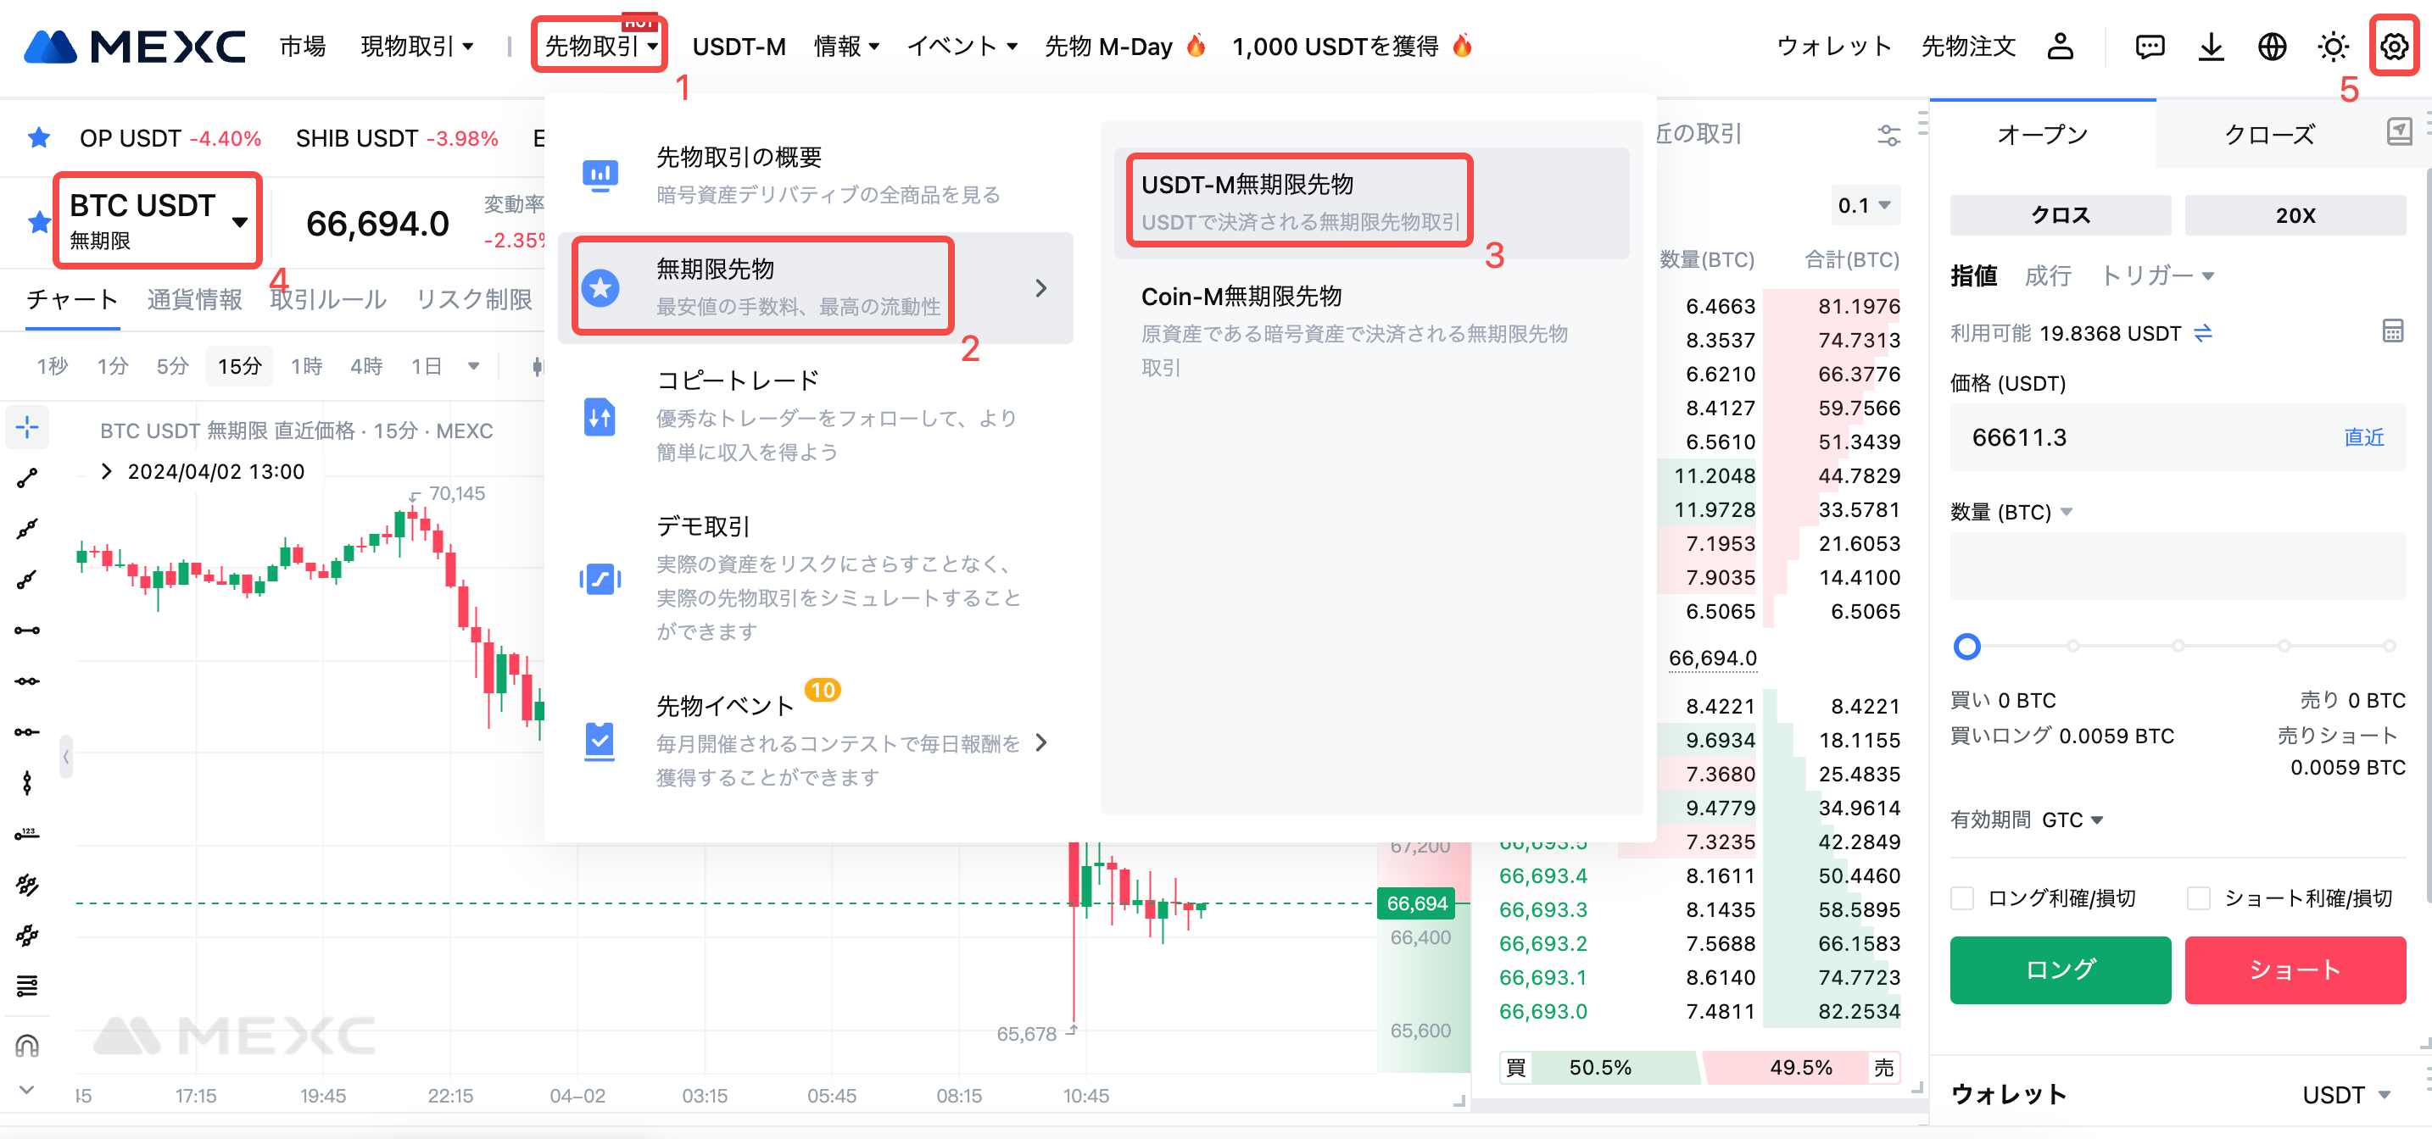2432x1139 pixels.
Task: Click the Futures Events calendar icon
Action: [x=600, y=742]
